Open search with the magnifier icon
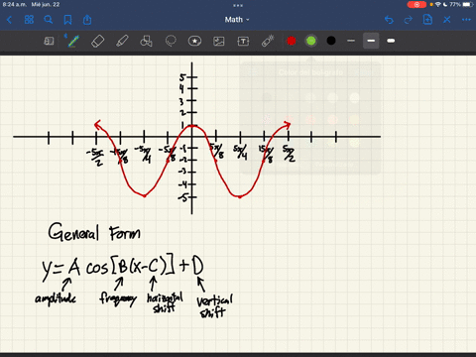Image resolution: width=476 pixels, height=357 pixels. pos(49,20)
